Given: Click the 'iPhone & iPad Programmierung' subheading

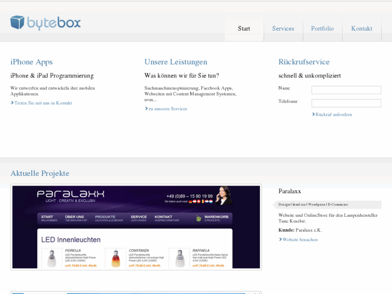Looking at the screenshot, I should [52, 76].
